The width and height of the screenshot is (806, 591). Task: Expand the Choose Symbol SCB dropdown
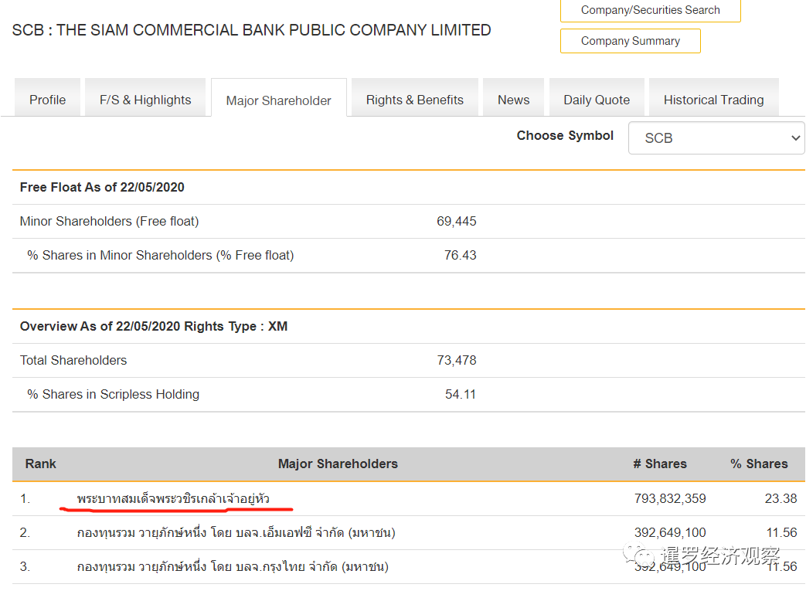pos(716,138)
